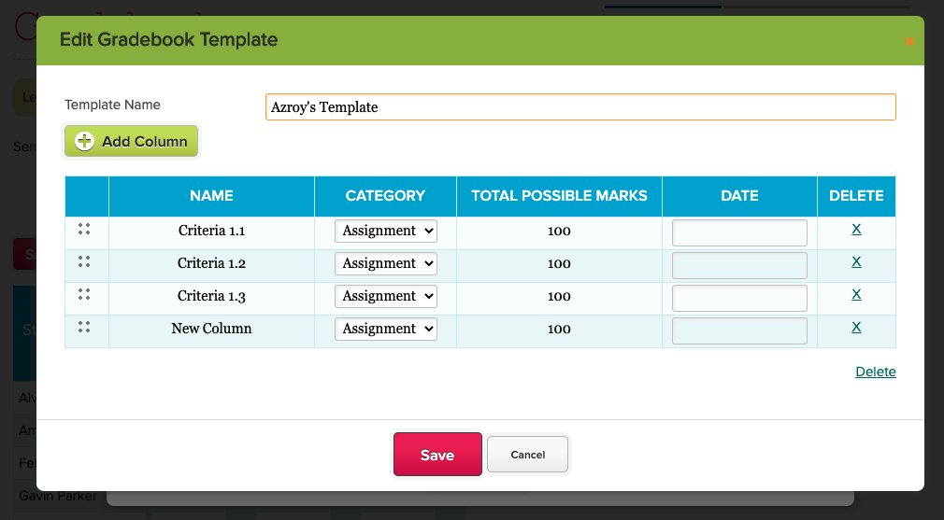Click date field for New Column
Viewport: 944px width, 520px height.
(739, 330)
